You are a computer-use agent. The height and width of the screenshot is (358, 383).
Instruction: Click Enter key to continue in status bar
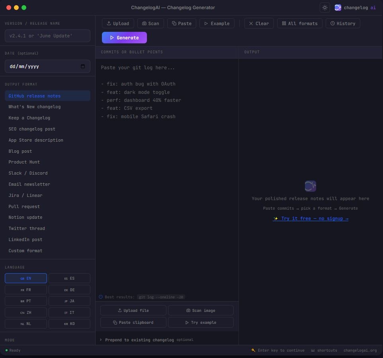click(278, 350)
